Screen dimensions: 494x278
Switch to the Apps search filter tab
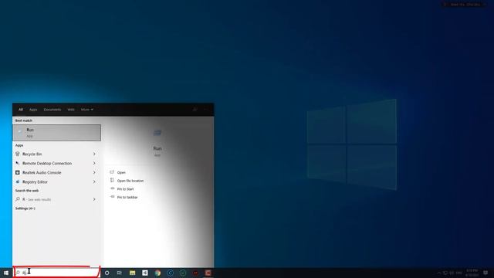[x=33, y=110]
